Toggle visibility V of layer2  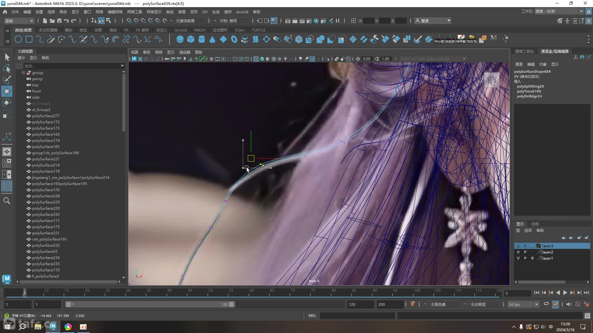click(518, 252)
